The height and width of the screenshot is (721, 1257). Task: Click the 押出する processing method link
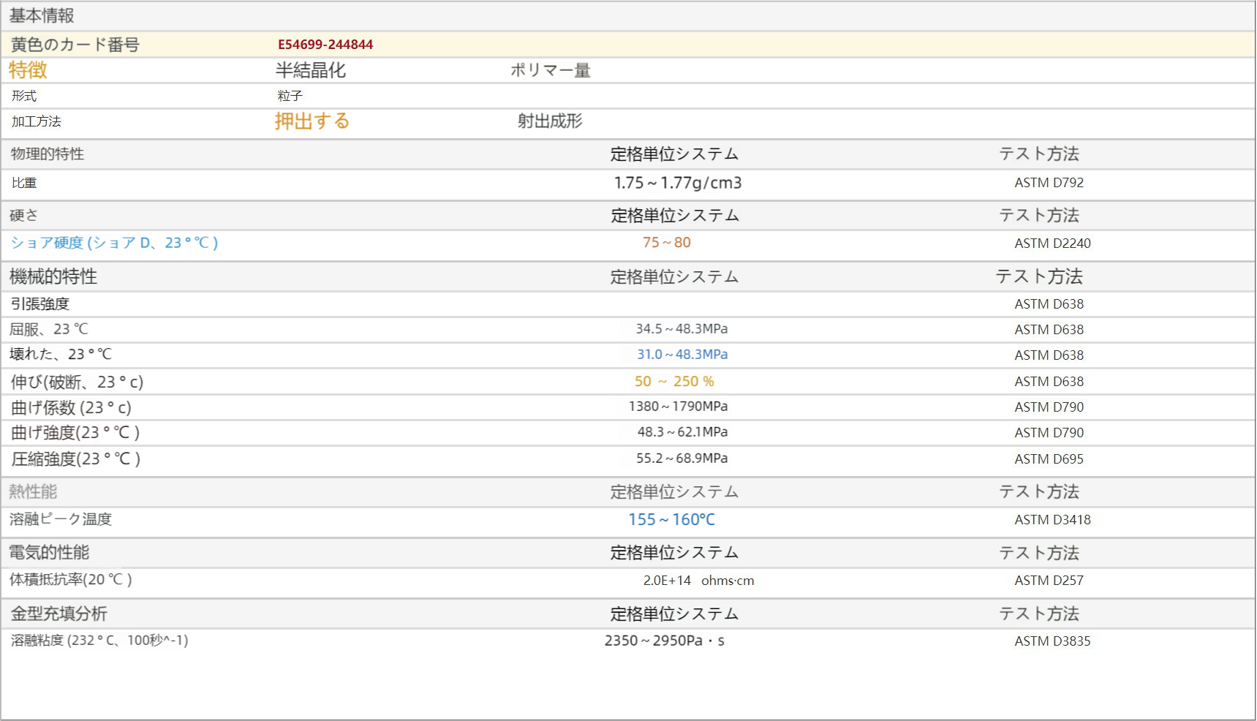[x=312, y=122]
